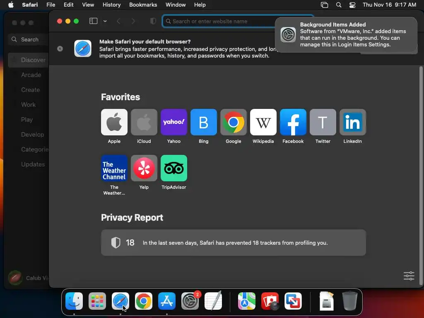Open Finder from the Dock
Image resolution: width=424 pixels, height=318 pixels.
pyautogui.click(x=74, y=301)
